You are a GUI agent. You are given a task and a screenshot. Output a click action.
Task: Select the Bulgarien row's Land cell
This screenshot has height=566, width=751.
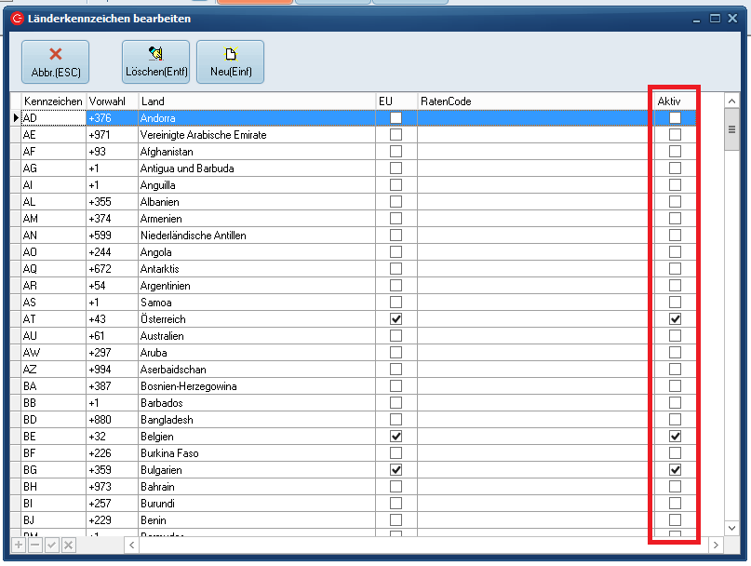click(256, 470)
